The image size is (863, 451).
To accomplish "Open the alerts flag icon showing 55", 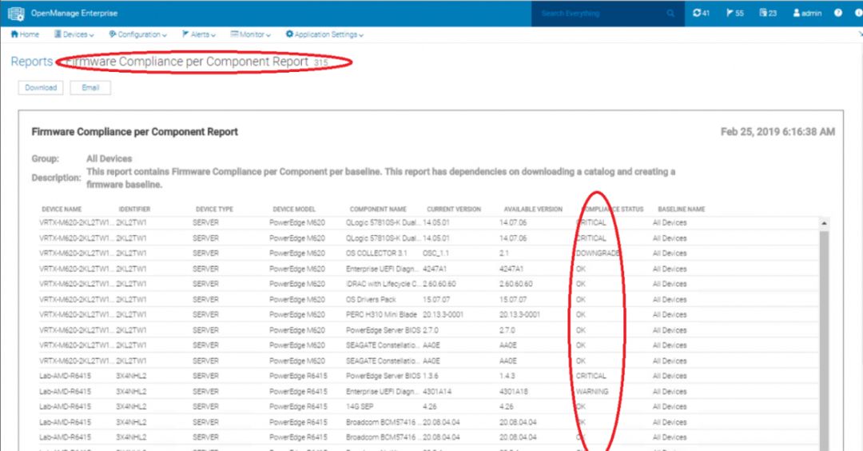I will tap(735, 14).
